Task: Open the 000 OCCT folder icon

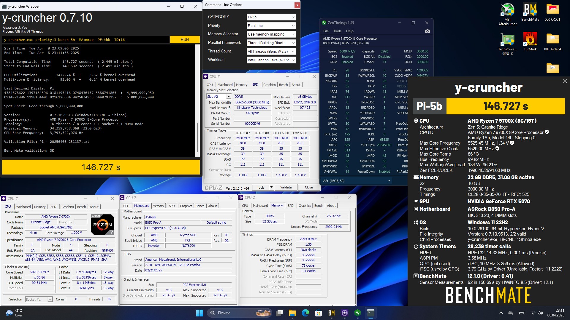Action: [x=552, y=12]
